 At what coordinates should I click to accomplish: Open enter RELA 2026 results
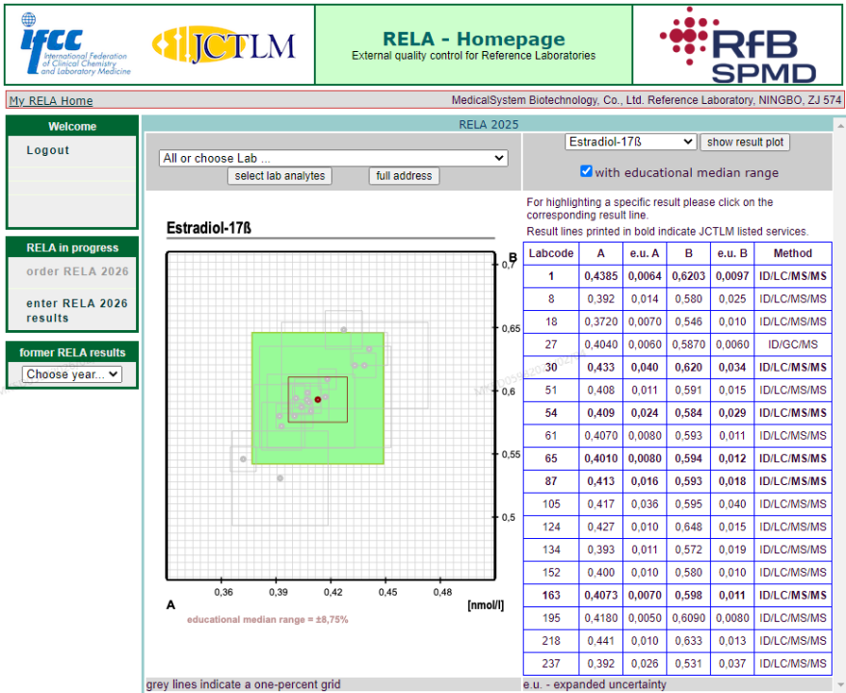77,310
